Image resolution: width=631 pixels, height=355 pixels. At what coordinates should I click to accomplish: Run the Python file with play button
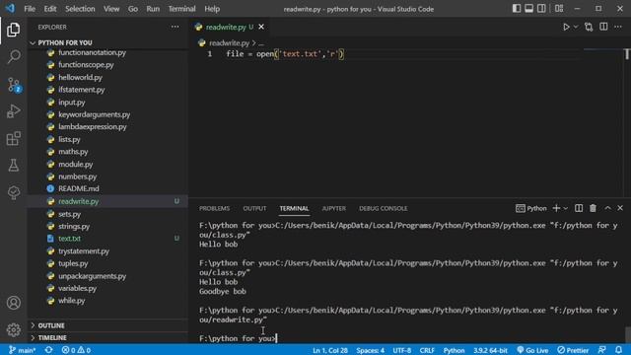coord(566,27)
